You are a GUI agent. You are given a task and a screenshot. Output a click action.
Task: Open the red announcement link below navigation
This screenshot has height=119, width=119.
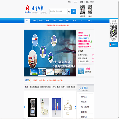pos(58,25)
